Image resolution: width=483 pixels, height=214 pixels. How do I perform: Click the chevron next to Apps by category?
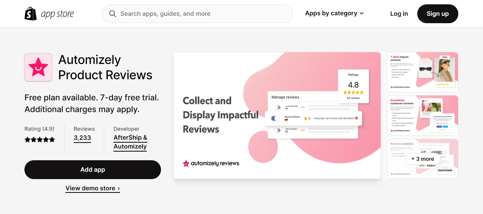362,14
